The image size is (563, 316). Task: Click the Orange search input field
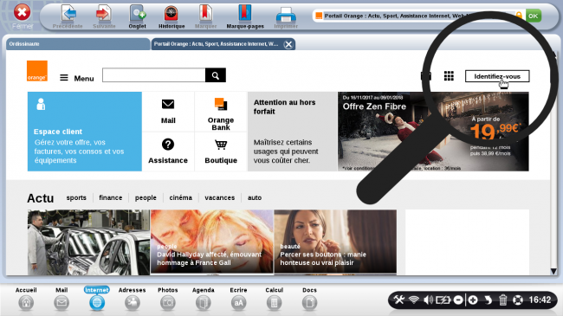click(x=153, y=75)
